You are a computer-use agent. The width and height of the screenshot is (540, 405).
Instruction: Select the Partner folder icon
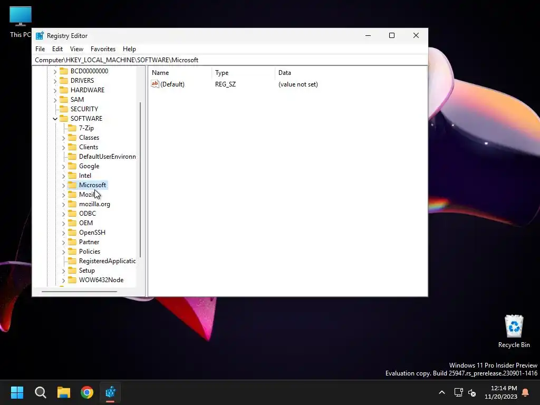[x=72, y=242]
